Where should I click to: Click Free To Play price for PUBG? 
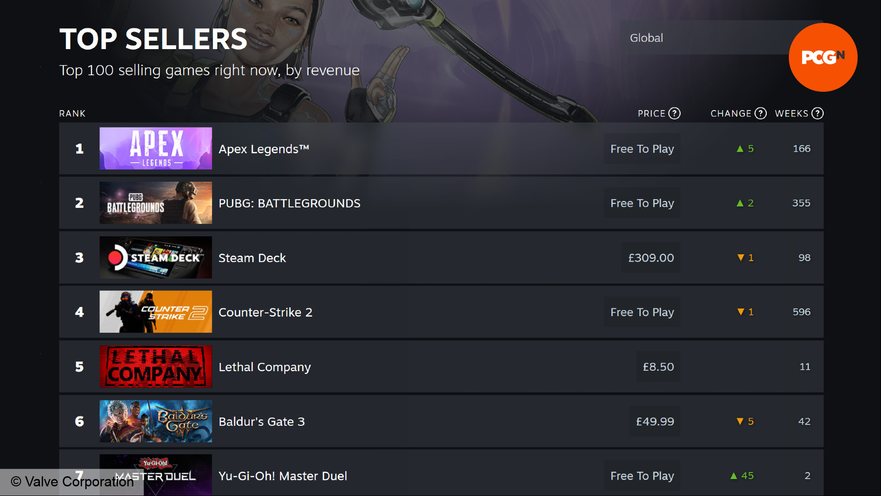(x=642, y=203)
